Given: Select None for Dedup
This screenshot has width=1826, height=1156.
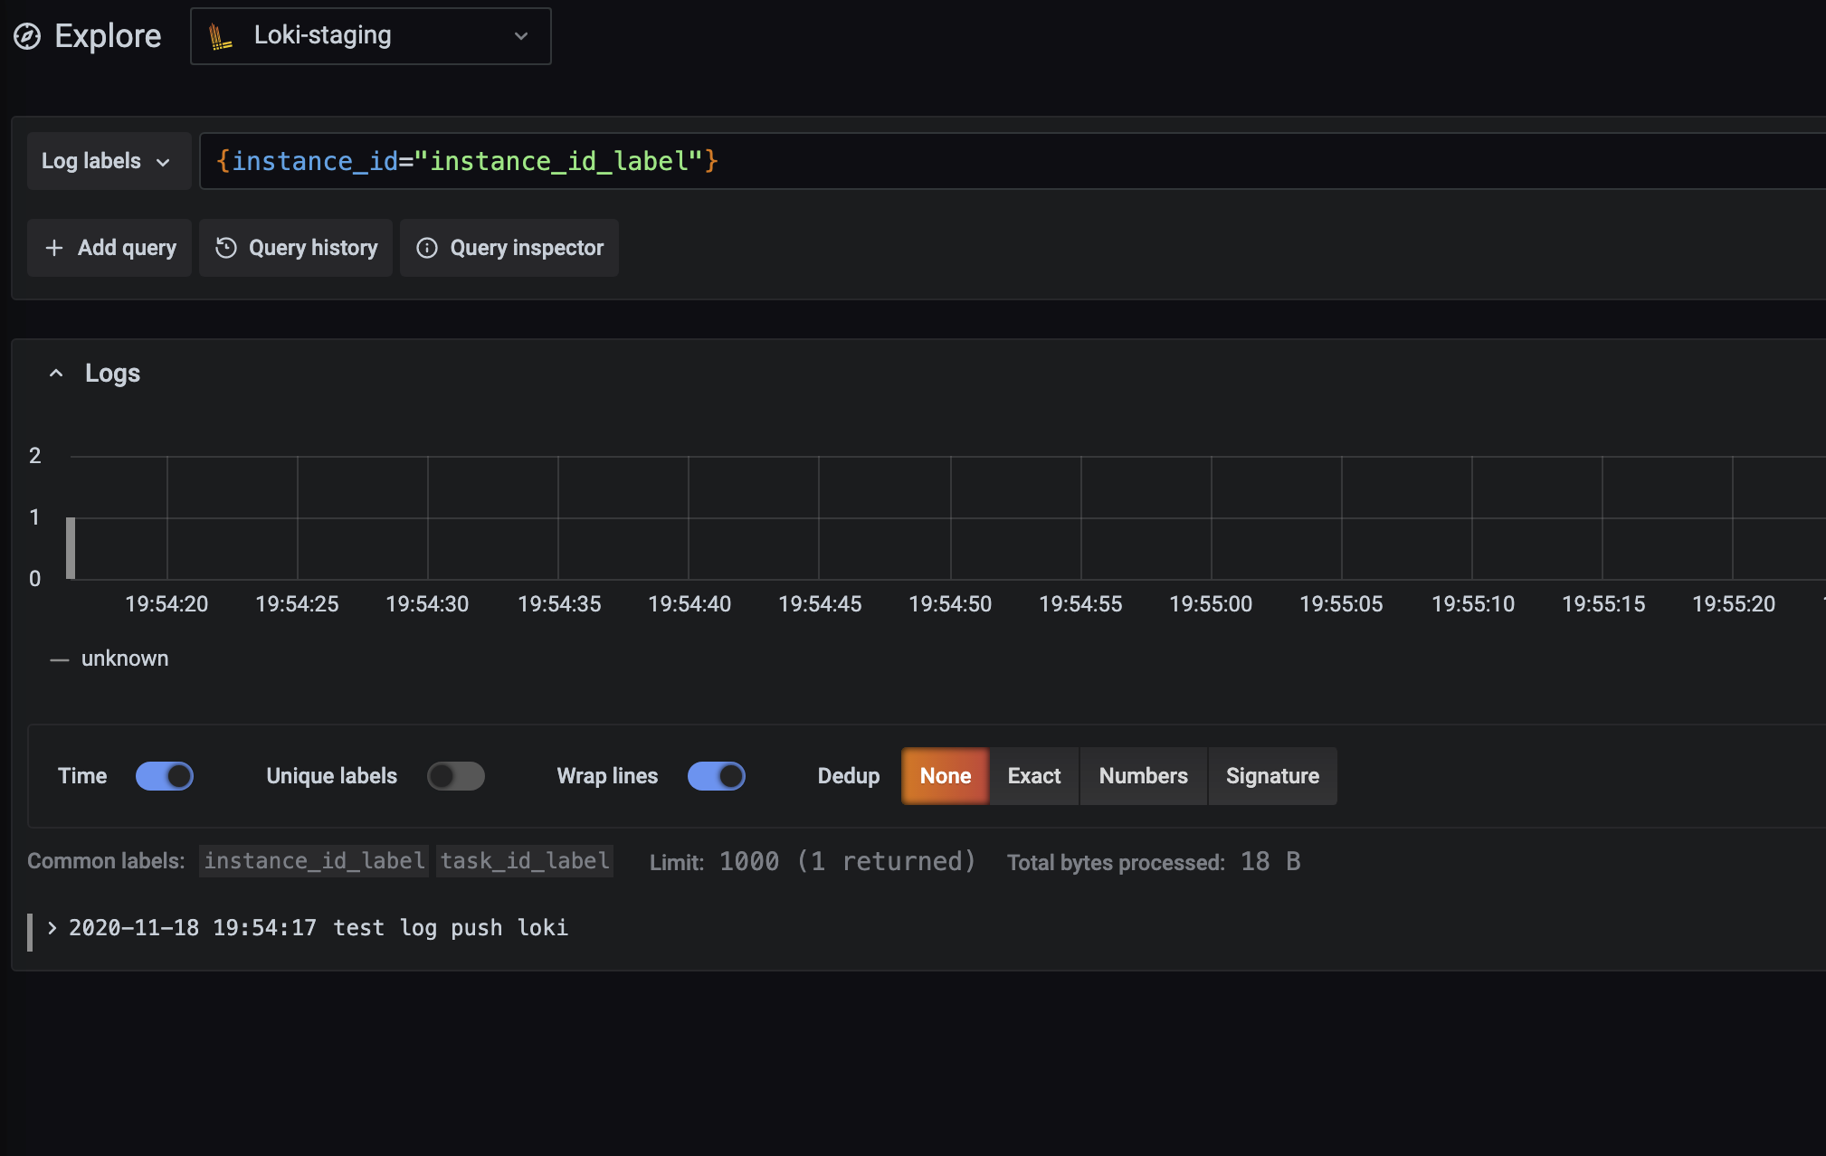Looking at the screenshot, I should coord(944,775).
